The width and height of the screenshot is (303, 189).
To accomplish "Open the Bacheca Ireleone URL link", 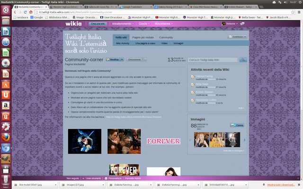I will coord(134,117).
